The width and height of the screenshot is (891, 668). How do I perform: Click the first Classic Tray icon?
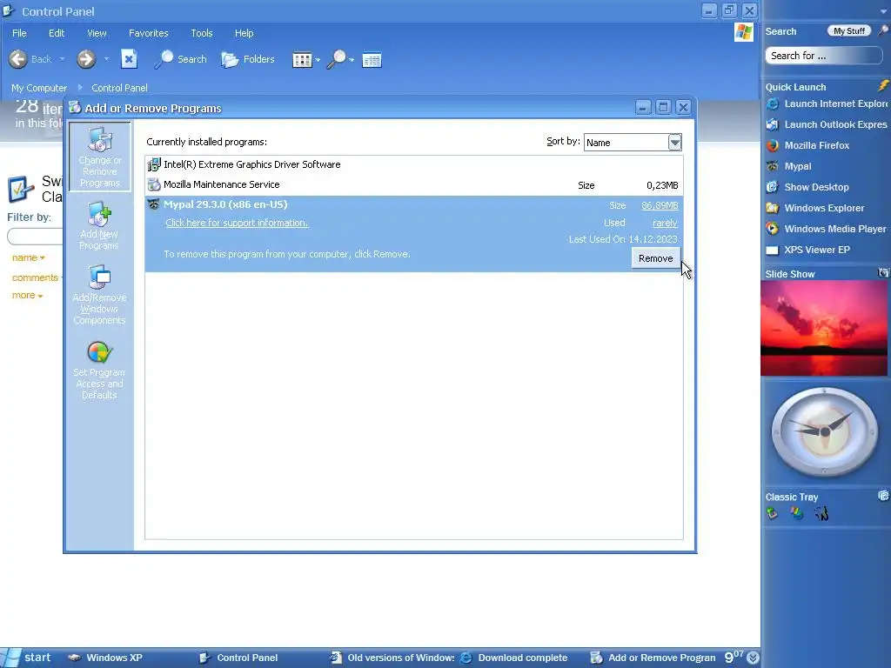click(x=773, y=513)
